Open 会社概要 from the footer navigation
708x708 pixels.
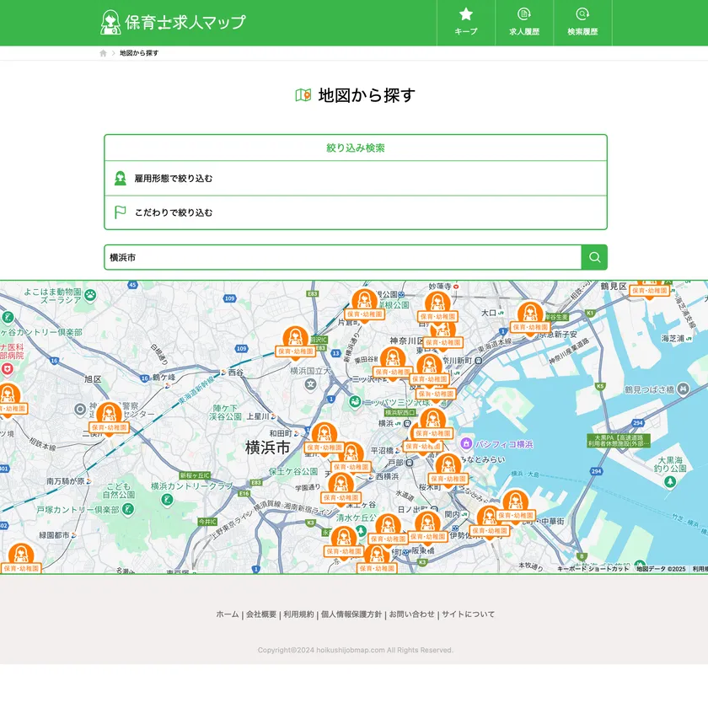[x=260, y=614]
